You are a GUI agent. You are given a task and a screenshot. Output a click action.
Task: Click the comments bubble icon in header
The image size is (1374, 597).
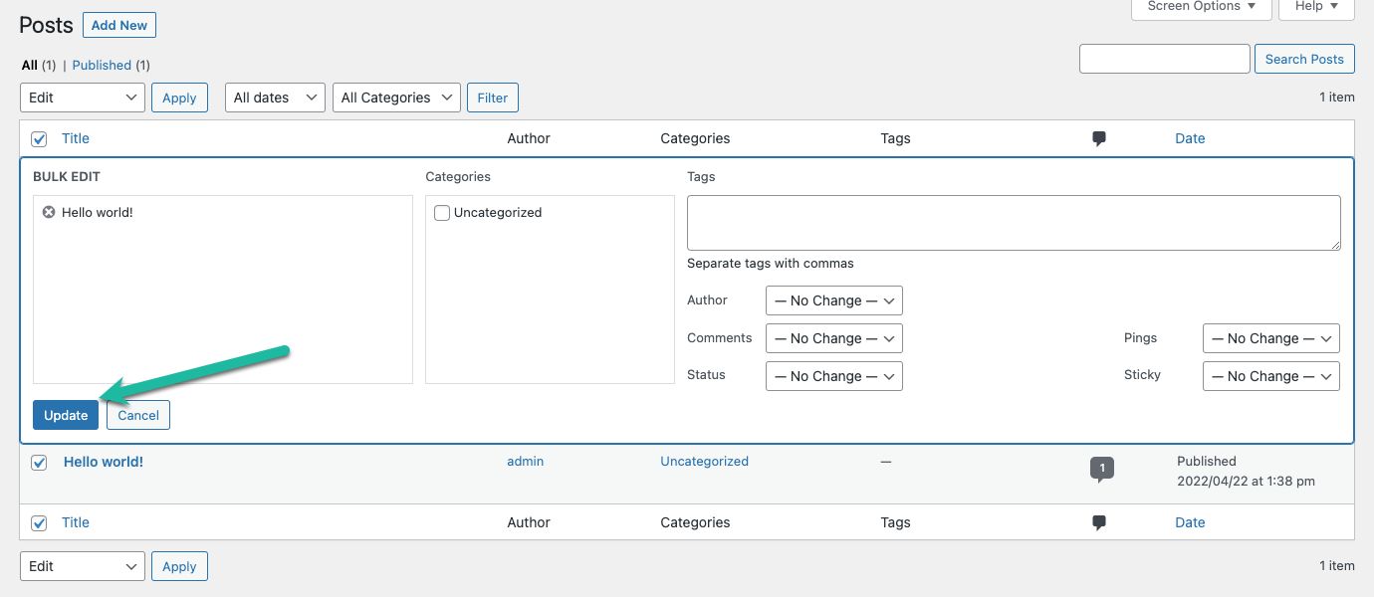1099,139
